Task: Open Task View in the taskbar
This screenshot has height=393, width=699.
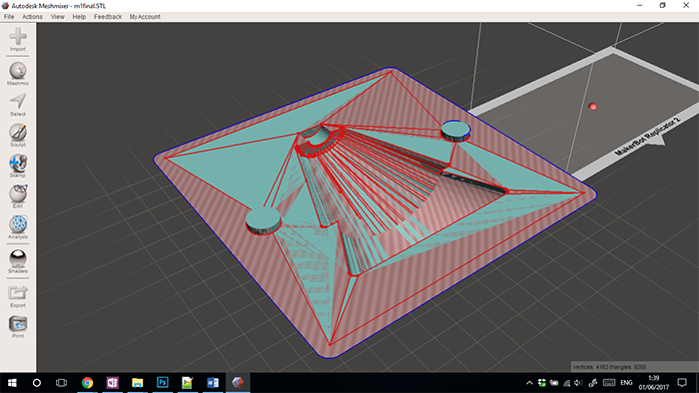Action: point(61,383)
